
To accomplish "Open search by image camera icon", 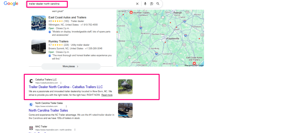I will 152,4.
